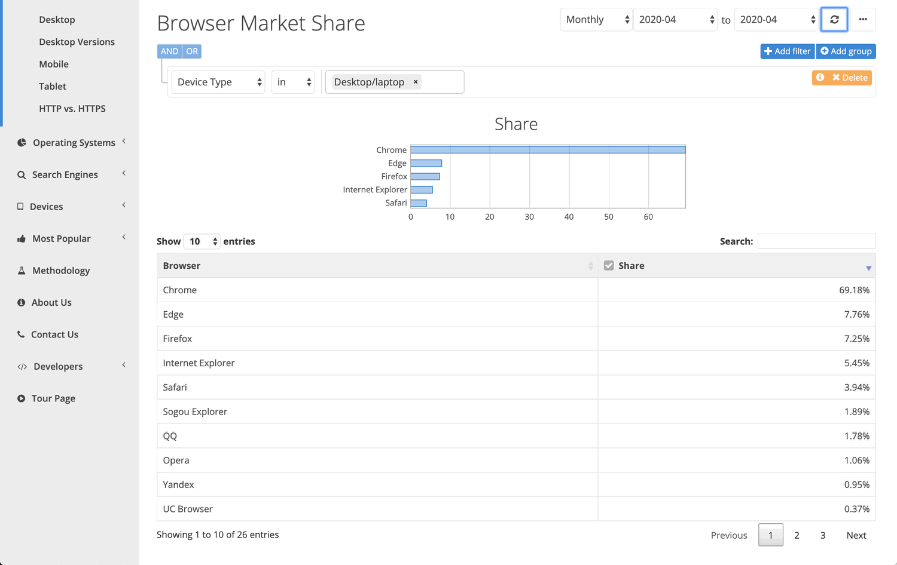Open the ellipsis options menu at top right
Image resolution: width=897 pixels, height=565 pixels.
863,19
